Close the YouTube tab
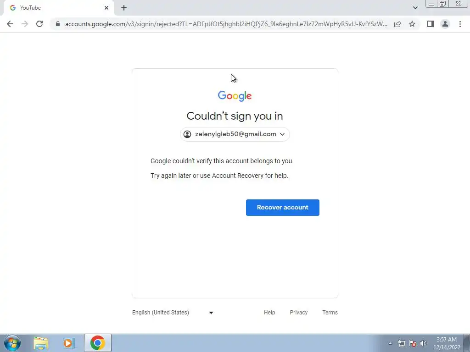This screenshot has width=470, height=352. (106, 8)
